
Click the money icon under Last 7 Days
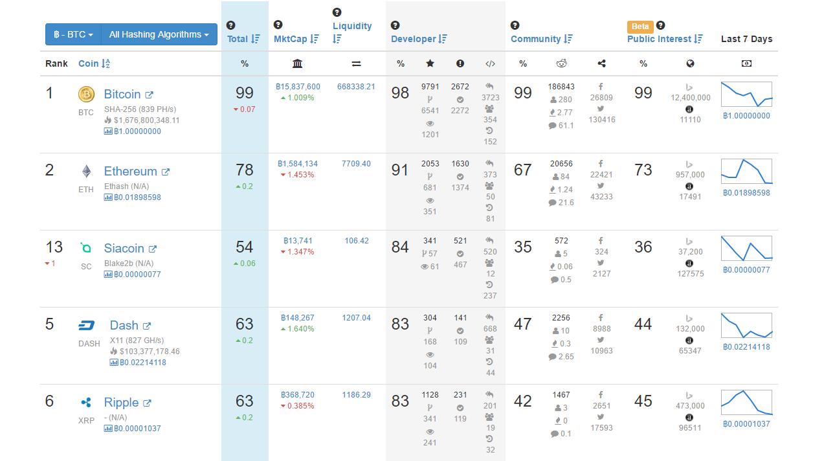(746, 63)
